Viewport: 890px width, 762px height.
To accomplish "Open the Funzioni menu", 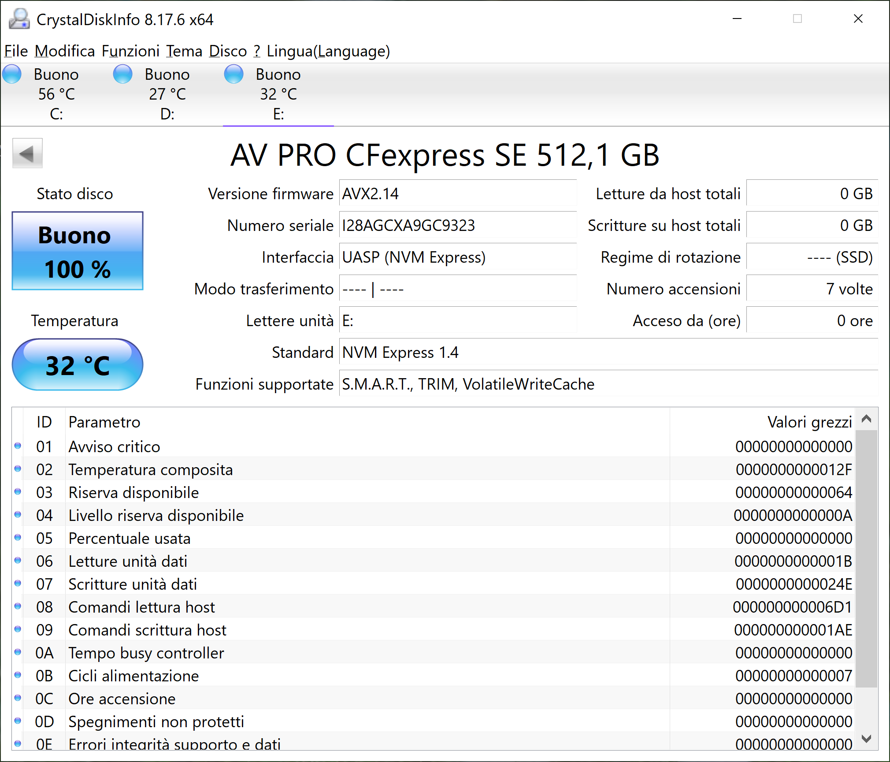I will (x=130, y=51).
